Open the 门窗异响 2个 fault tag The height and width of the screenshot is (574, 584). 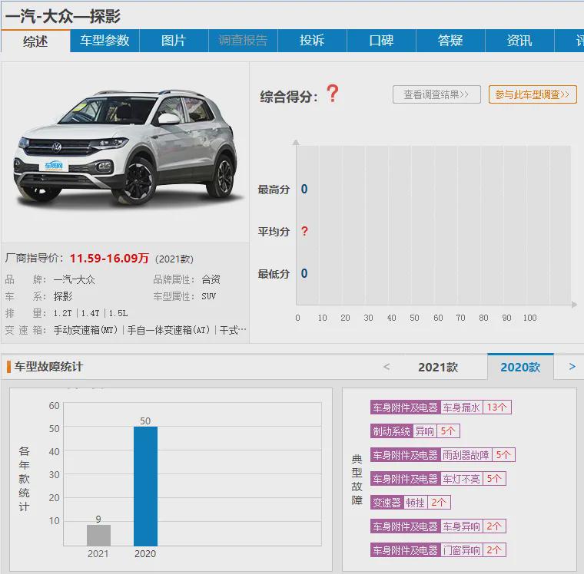click(438, 550)
